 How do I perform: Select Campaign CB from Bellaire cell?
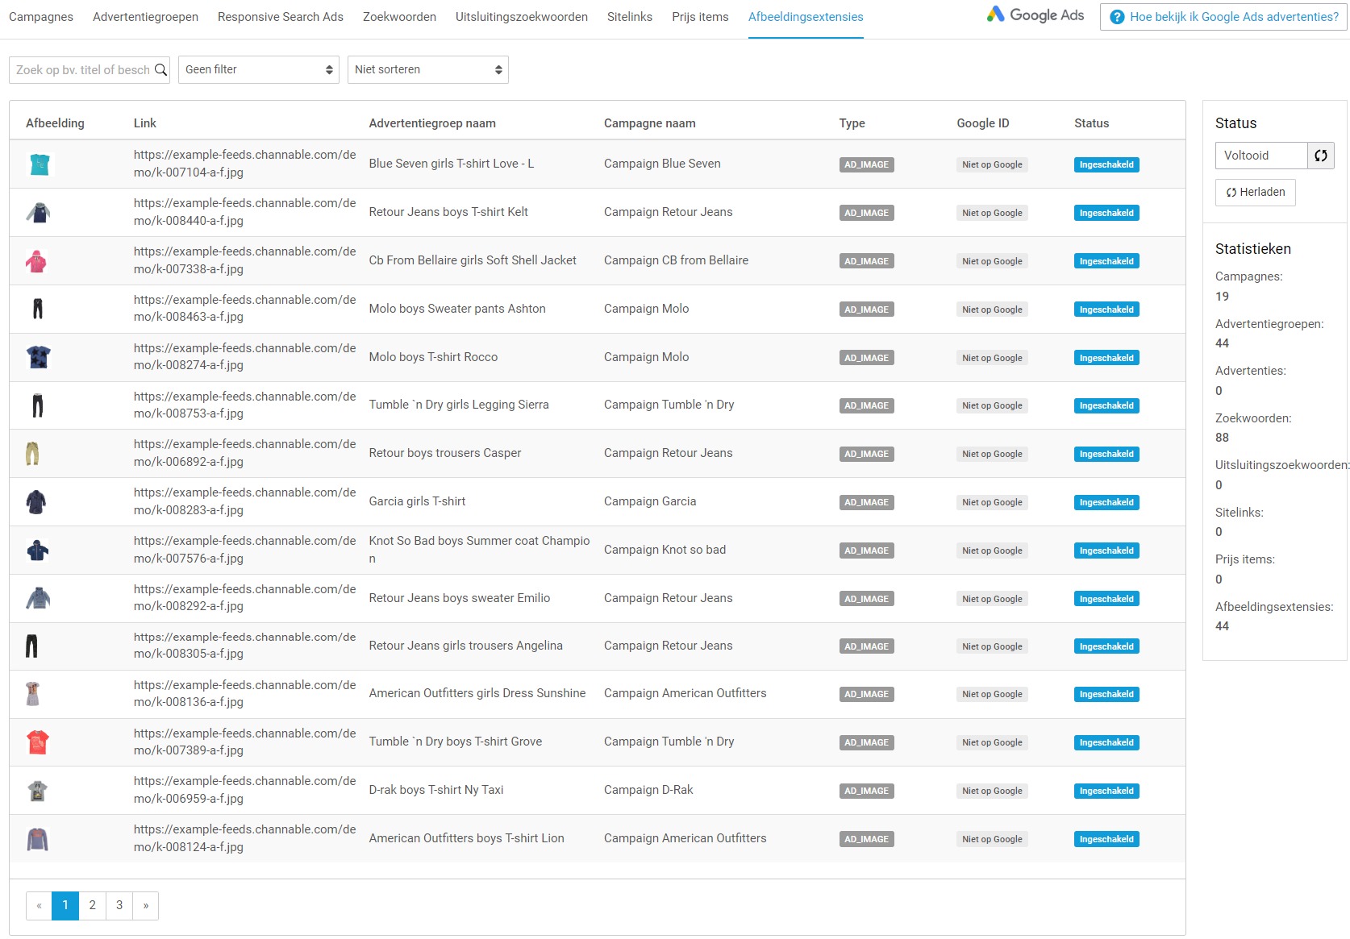[x=676, y=260]
